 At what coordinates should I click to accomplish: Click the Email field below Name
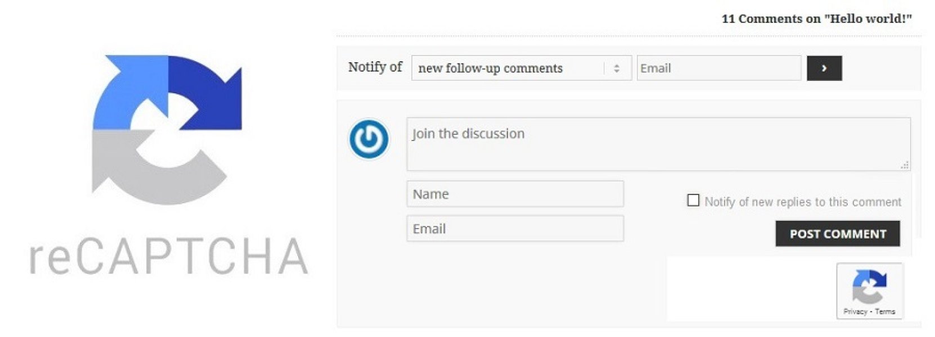click(x=515, y=229)
